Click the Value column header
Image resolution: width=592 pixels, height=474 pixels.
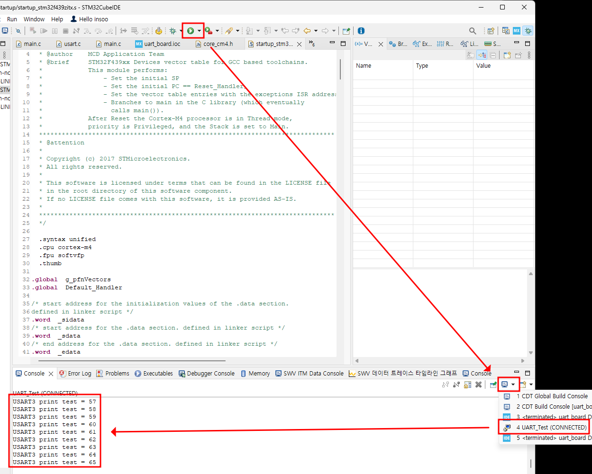pyautogui.click(x=504, y=66)
